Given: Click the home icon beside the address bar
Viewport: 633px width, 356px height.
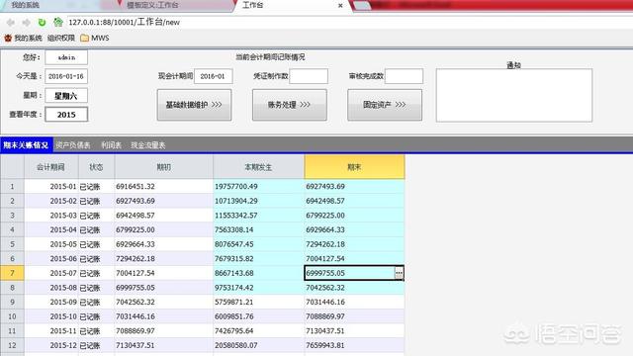Looking at the screenshot, I should (58, 22).
